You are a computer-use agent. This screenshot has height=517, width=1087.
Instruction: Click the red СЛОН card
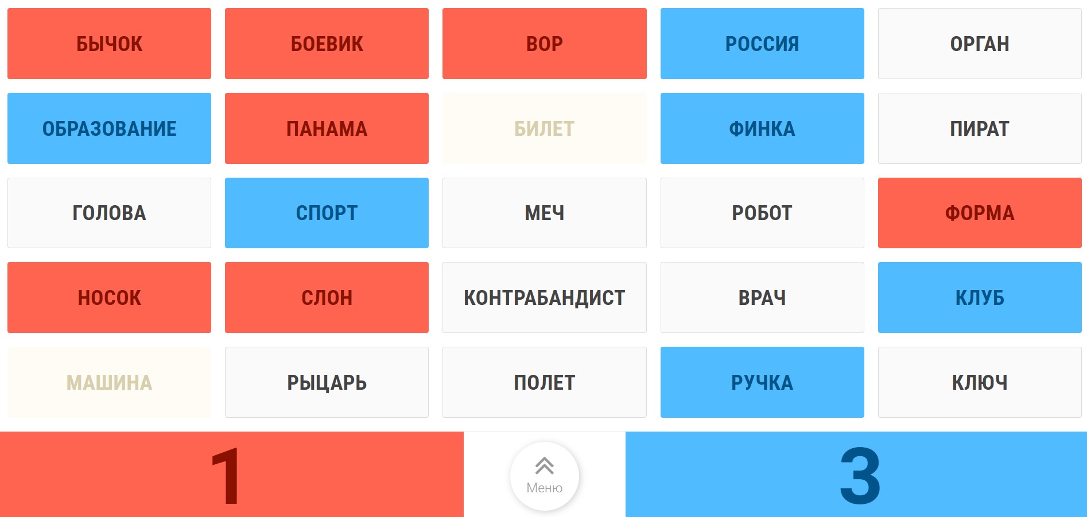(327, 297)
